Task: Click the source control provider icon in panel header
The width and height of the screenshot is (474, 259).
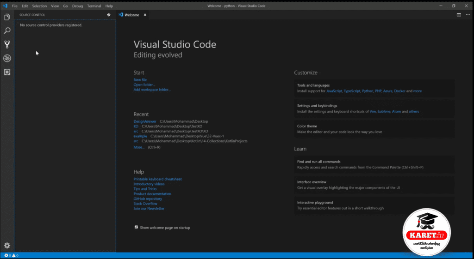Action: (x=108, y=15)
